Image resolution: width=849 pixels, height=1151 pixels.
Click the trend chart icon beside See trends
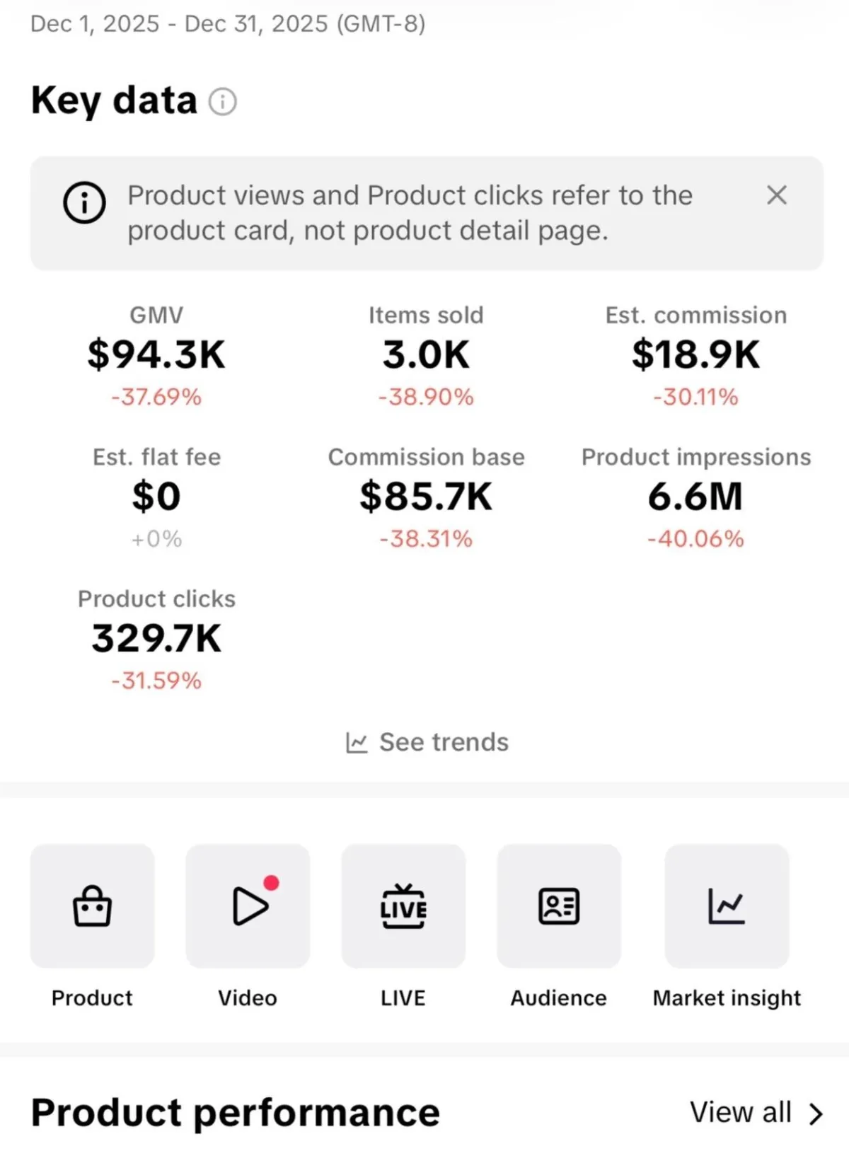tap(357, 742)
